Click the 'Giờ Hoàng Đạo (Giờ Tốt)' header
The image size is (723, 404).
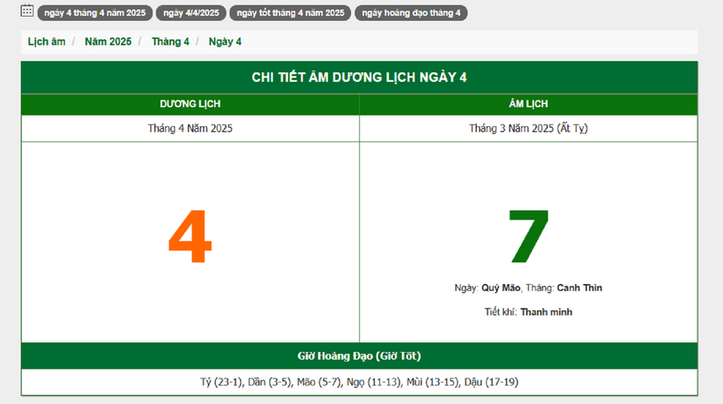click(x=359, y=355)
